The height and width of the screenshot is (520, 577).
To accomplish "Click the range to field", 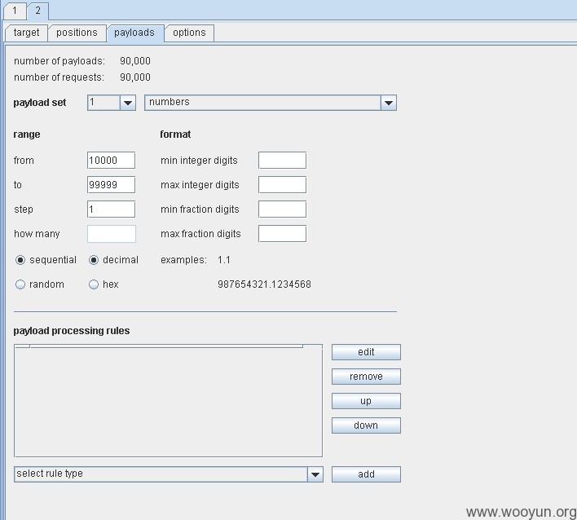I will [111, 185].
